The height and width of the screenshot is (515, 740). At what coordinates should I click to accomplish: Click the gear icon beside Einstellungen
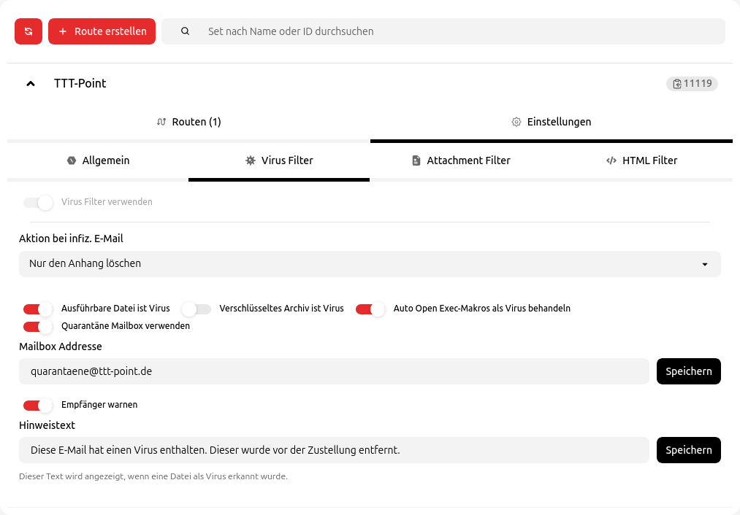(x=516, y=122)
